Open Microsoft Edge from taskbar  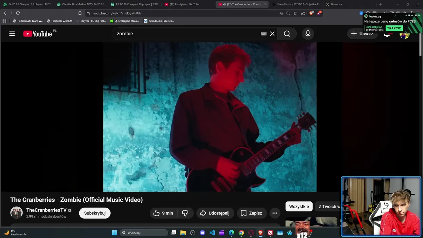pyautogui.click(x=232, y=233)
